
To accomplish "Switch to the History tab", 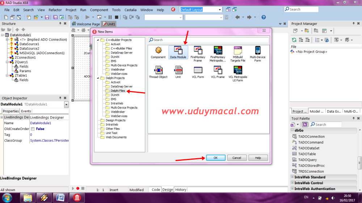I will 181,190.
